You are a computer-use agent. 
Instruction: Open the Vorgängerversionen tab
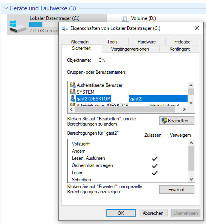[x=130, y=49]
